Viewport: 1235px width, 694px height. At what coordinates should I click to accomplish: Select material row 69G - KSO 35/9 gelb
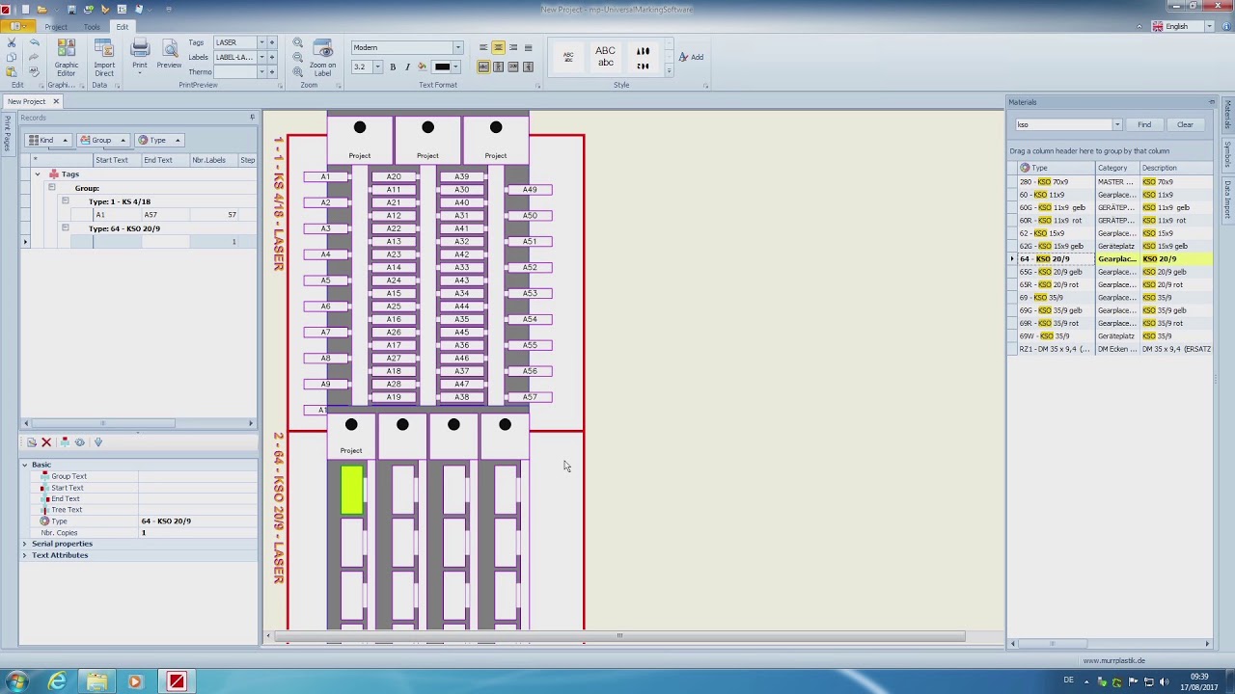[x=1111, y=310]
